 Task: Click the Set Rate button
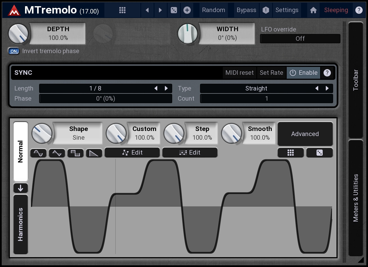[271, 73]
